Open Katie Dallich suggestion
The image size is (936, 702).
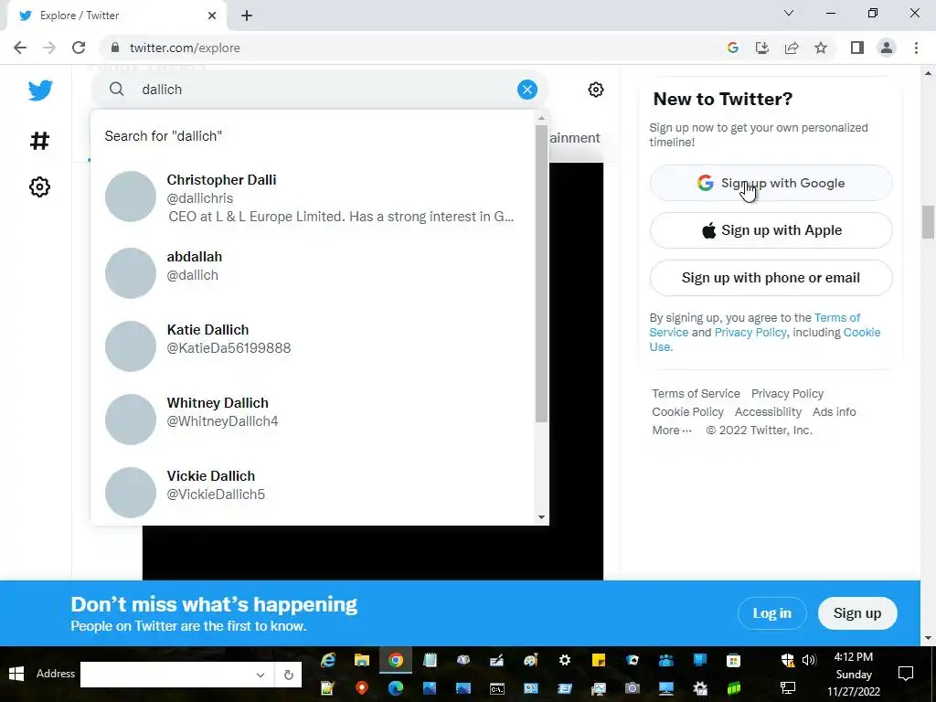[x=313, y=346]
